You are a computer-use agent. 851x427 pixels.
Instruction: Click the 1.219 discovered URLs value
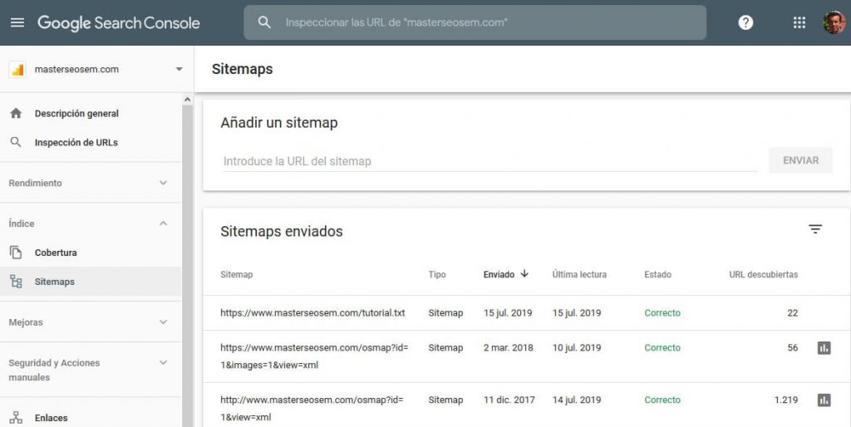click(786, 400)
